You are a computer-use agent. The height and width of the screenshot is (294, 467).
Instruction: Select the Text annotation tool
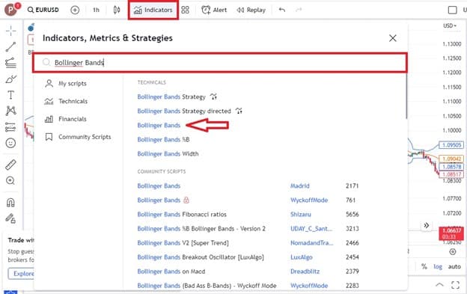[x=10, y=95]
